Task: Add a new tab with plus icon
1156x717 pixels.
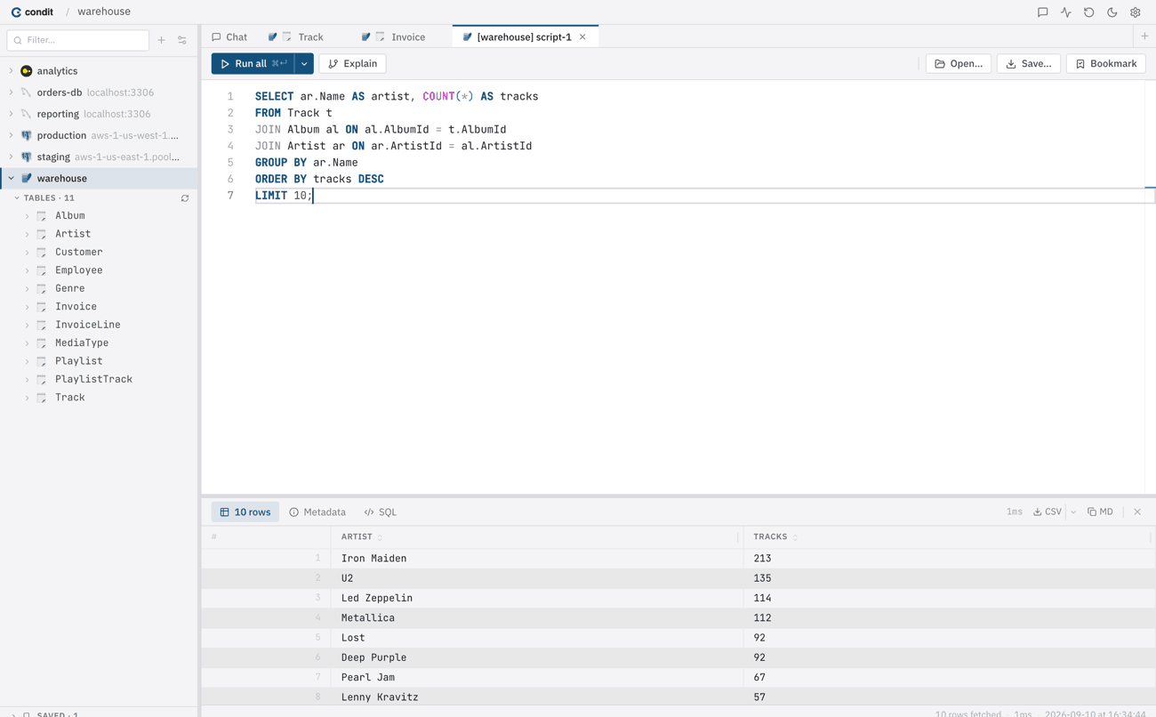Action: (1144, 36)
